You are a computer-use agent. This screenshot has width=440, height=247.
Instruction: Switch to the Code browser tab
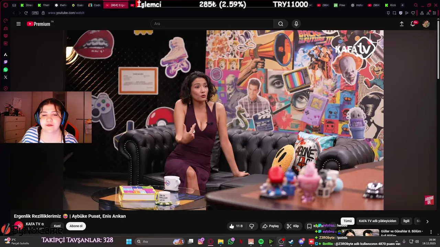[x=95, y=5]
